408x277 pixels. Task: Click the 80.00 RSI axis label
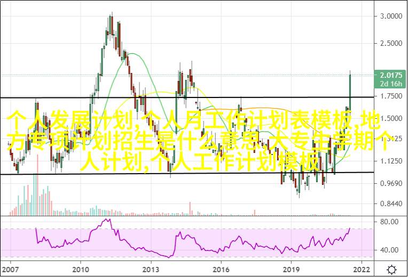click(x=389, y=222)
